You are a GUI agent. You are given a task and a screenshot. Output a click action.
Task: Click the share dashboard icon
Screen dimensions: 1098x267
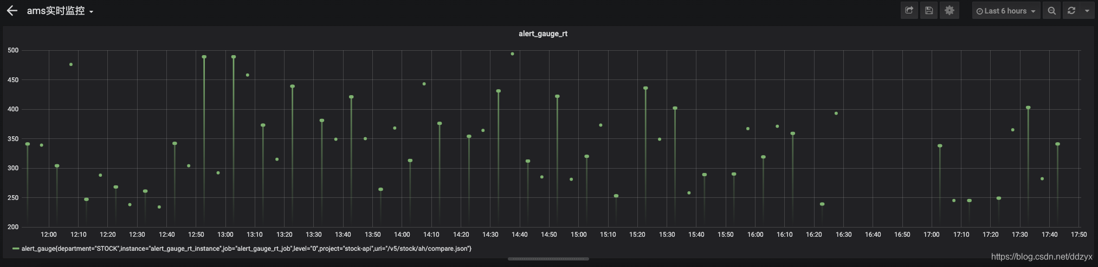click(909, 10)
